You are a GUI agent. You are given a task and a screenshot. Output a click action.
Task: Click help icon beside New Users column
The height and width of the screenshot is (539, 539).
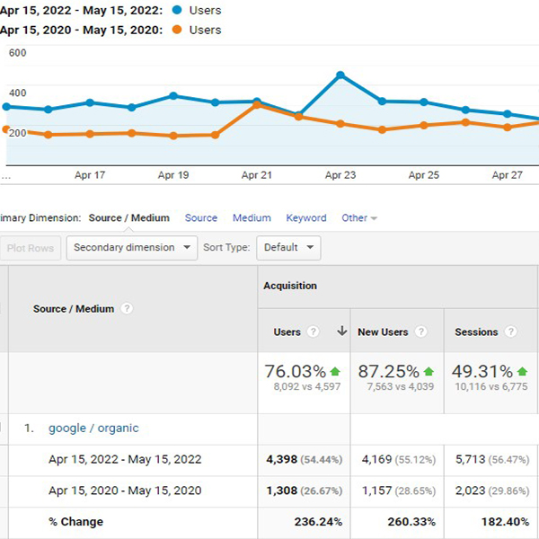(420, 331)
